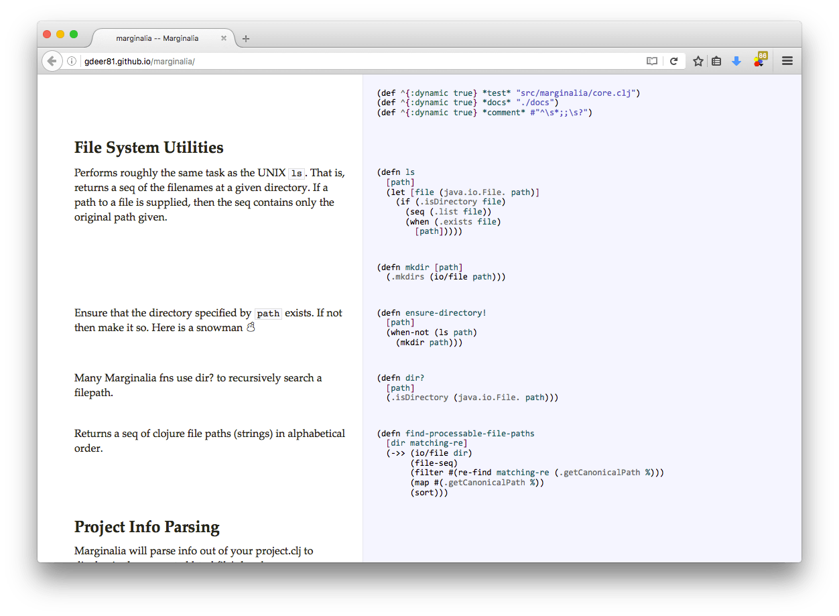Viewport: 839px width, 616px height.
Task: Click inline code 'ls' in UNIX paragraph
Action: pos(296,173)
